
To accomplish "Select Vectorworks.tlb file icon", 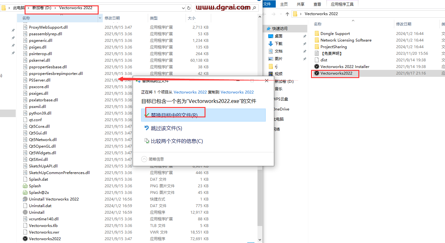I will (x=25, y=225).
